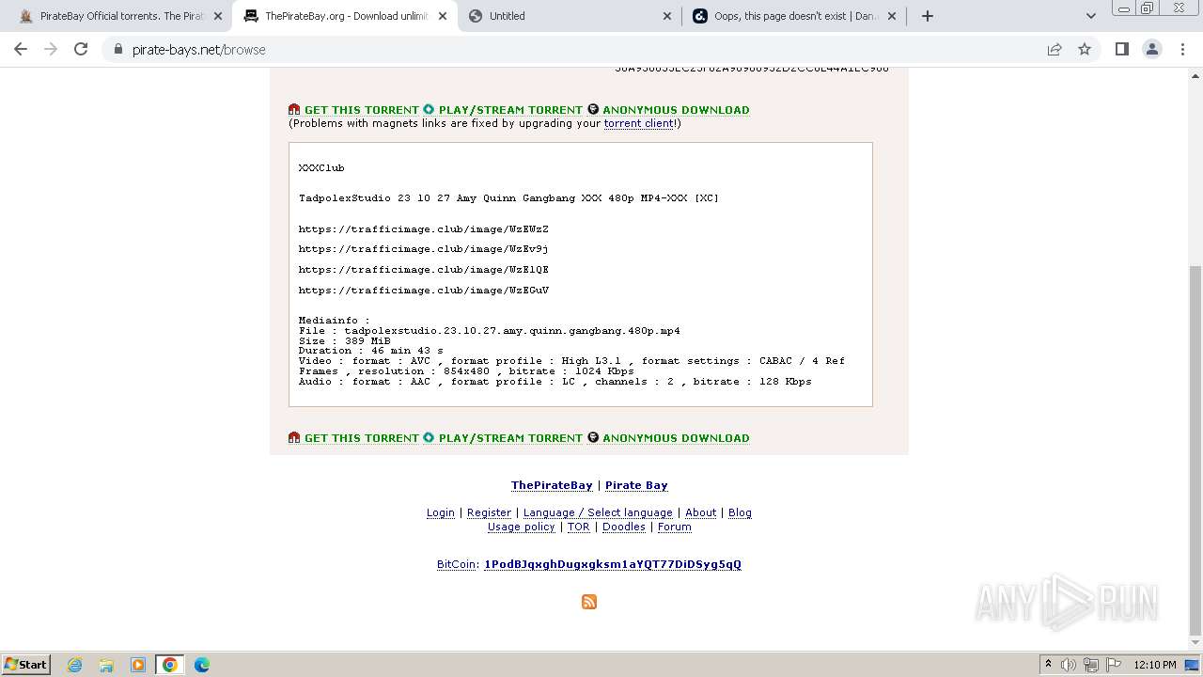This screenshot has width=1203, height=677.
Task: Click top GET THIS TORRENT link
Action: (x=361, y=110)
